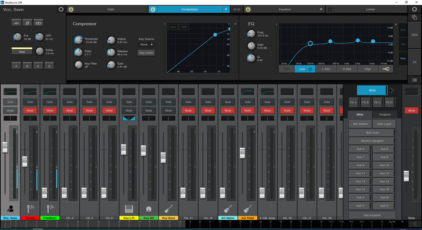Open the Compressor preset dropdown arrow
The height and width of the screenshot is (230, 422).
[226, 10]
